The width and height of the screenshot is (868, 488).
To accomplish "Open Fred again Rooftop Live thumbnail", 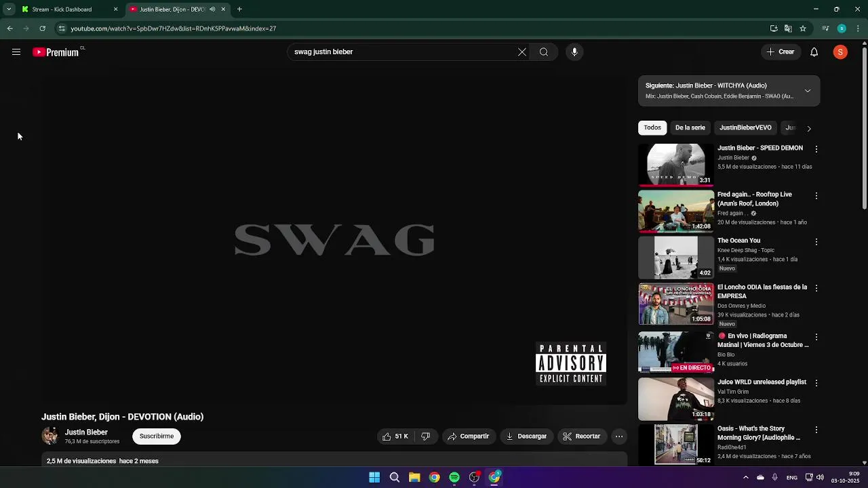I will click(676, 211).
